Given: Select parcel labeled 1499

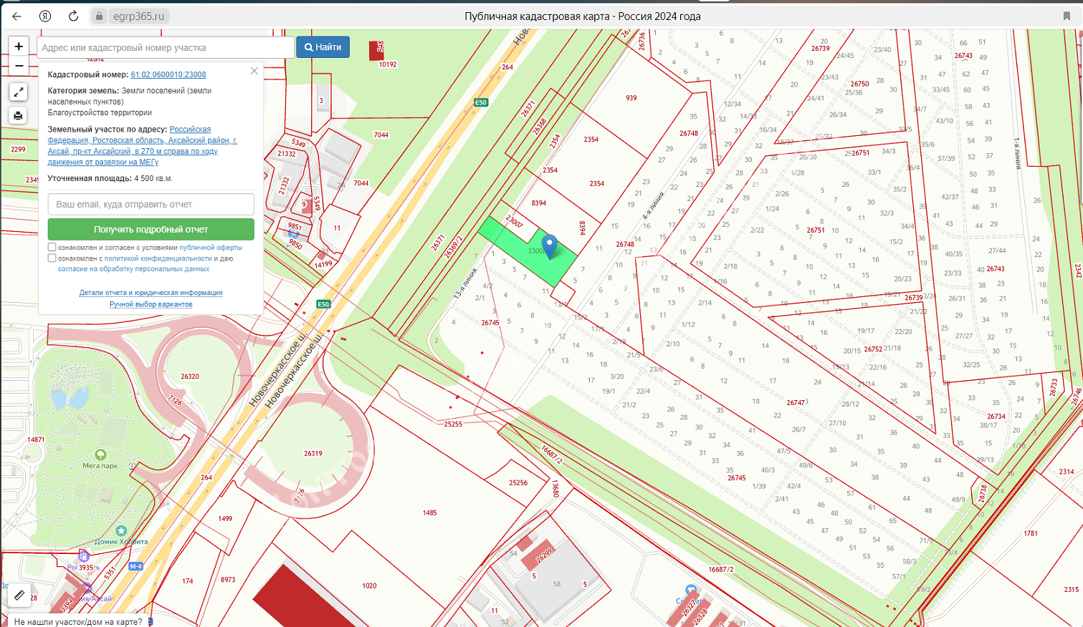Looking at the screenshot, I should coord(225,519).
